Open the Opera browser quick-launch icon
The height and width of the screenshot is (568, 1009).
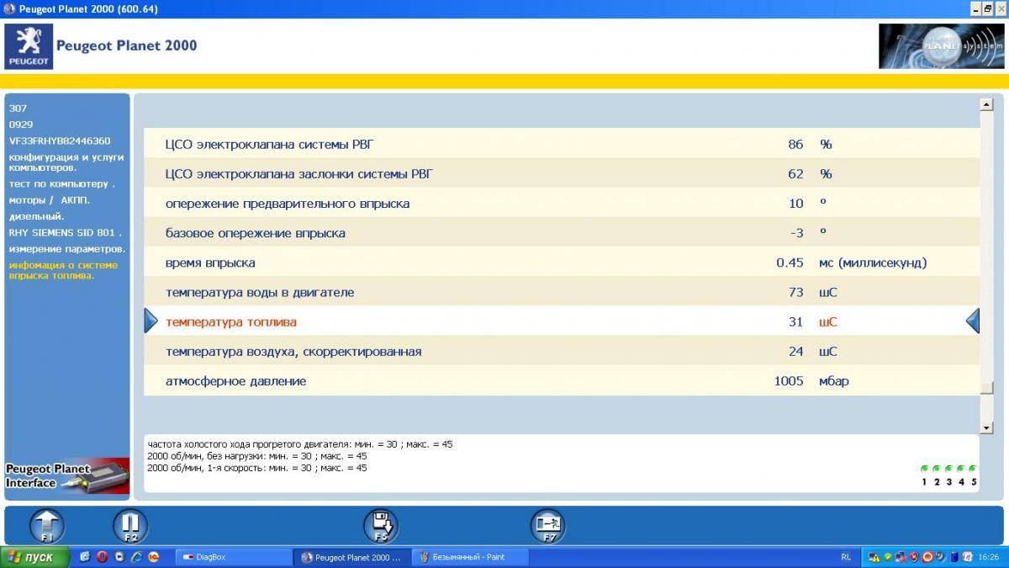pyautogui.click(x=102, y=557)
